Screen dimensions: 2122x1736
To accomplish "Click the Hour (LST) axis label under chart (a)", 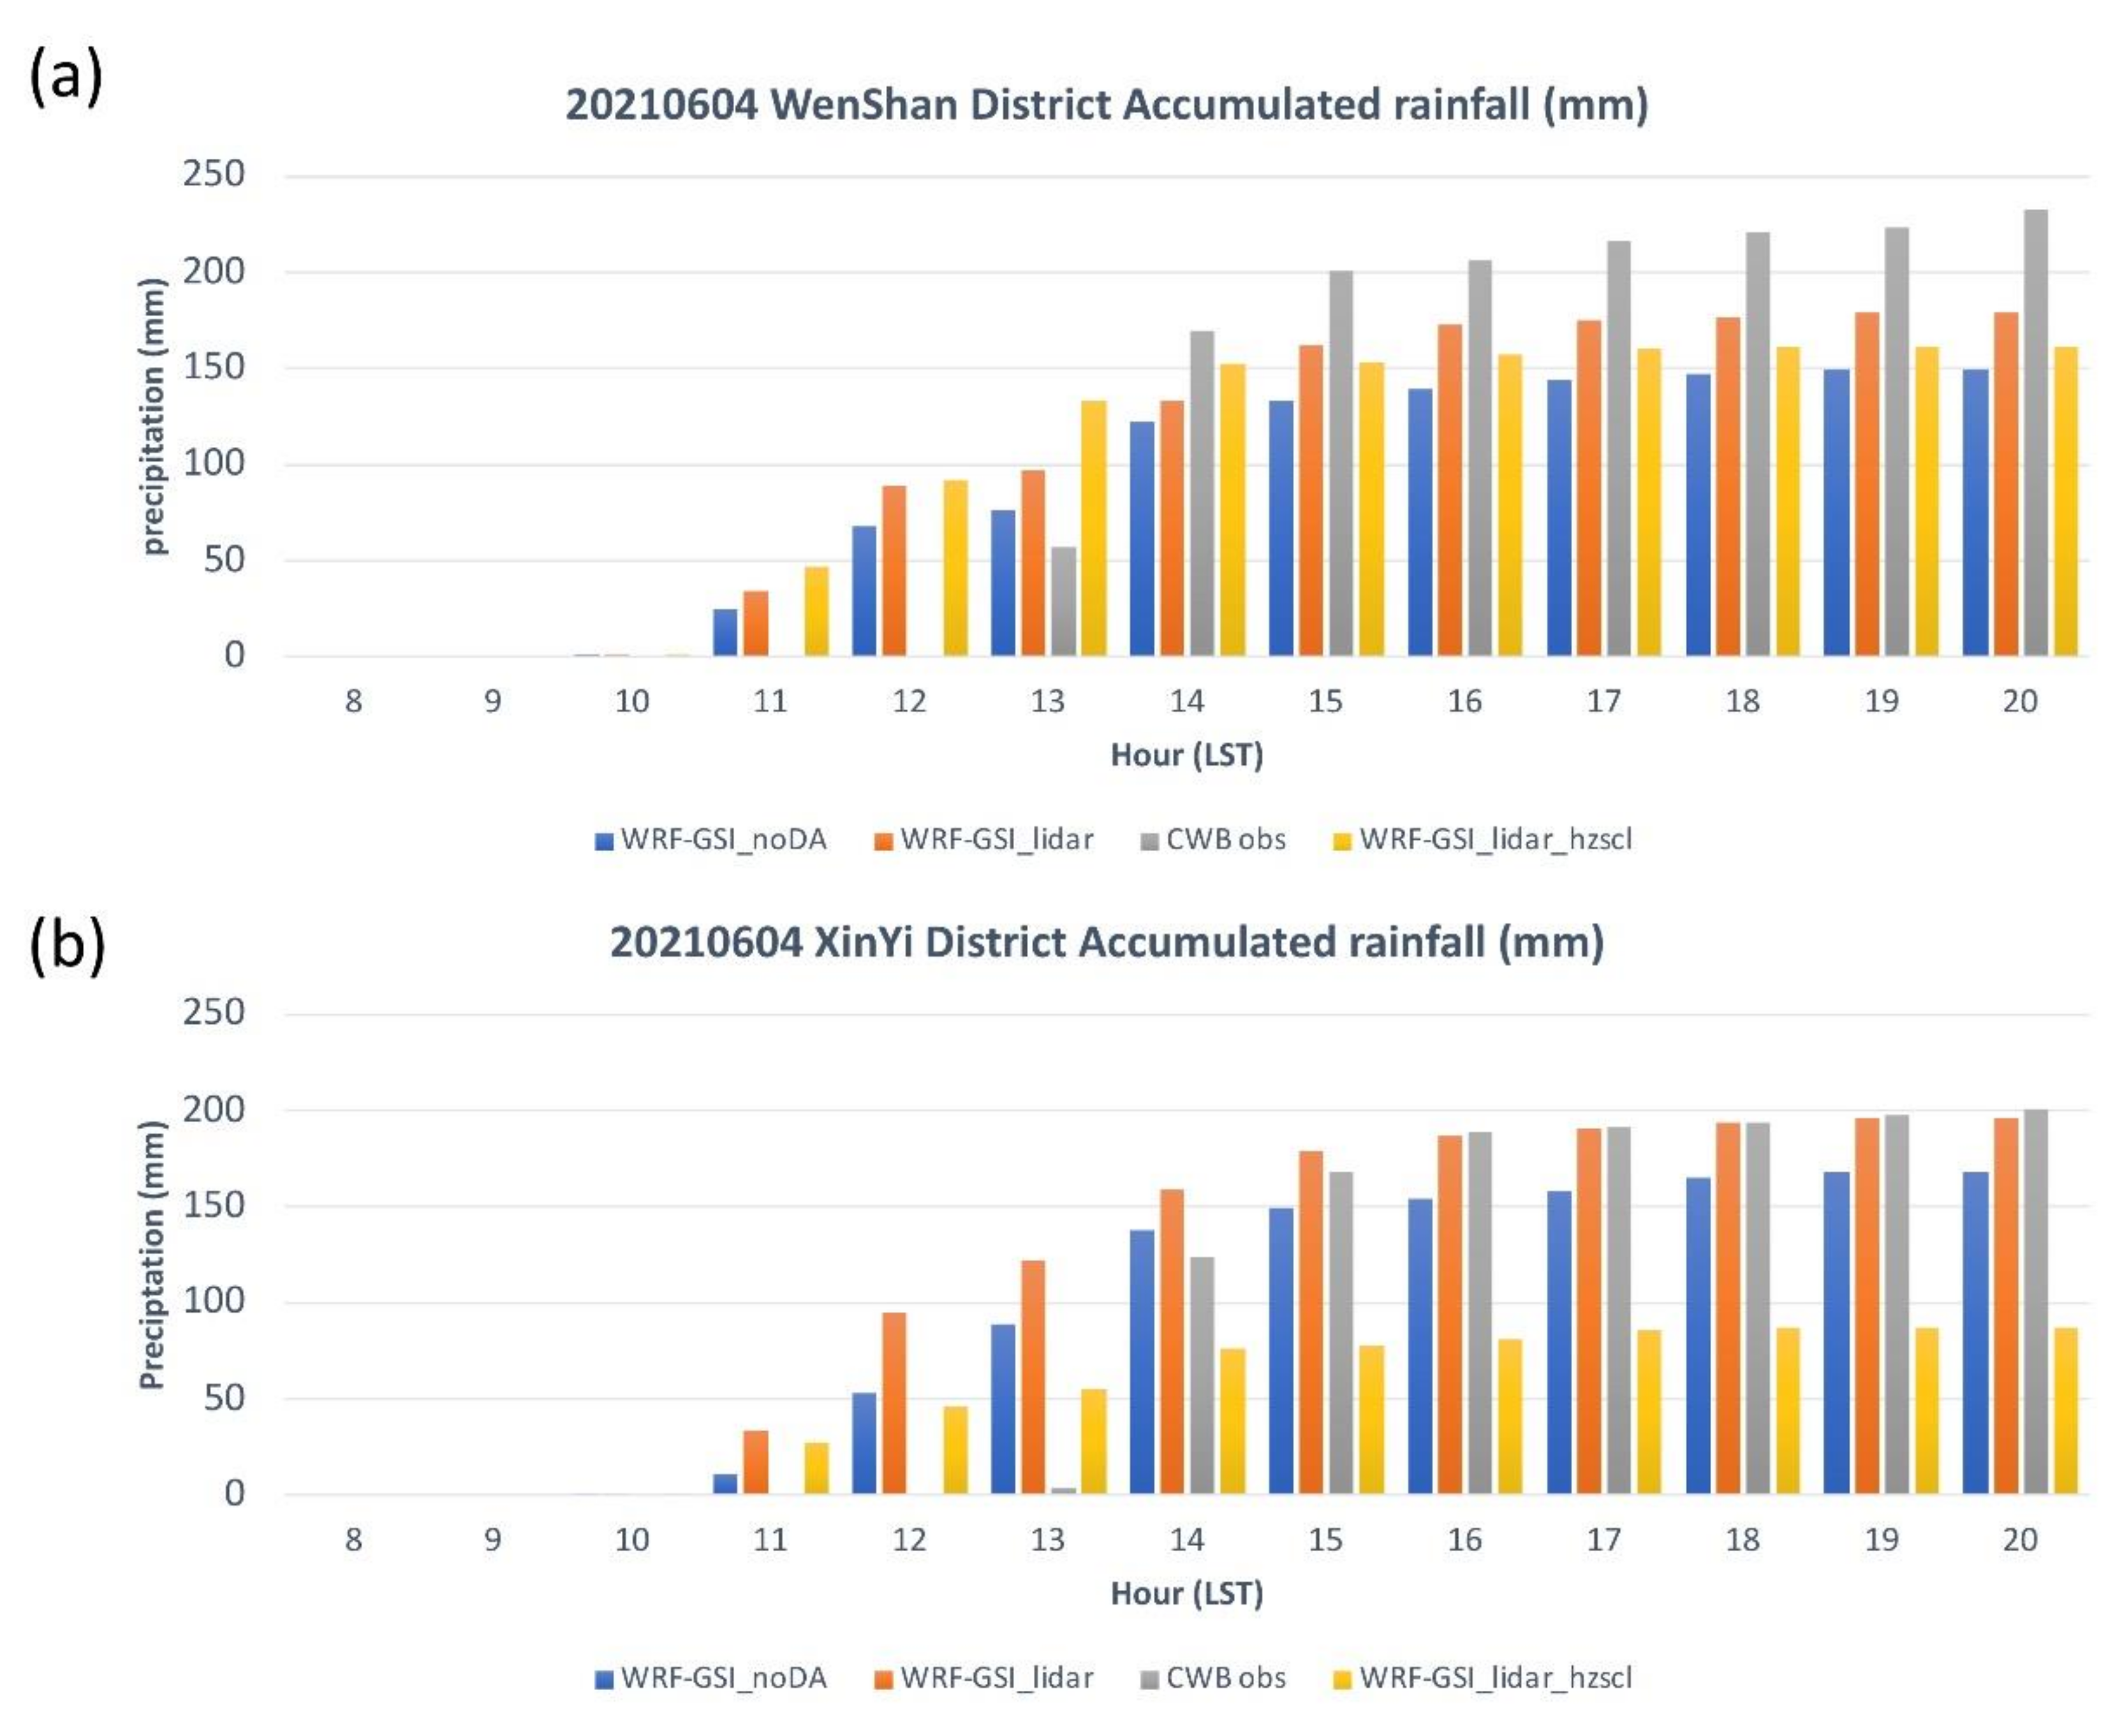I will pyautogui.click(x=1186, y=755).
